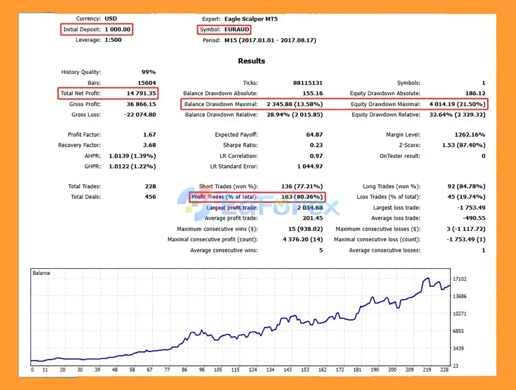Viewport: 516px width, 390px height.
Task: Click the Largest loss trade value
Action: click(471, 208)
